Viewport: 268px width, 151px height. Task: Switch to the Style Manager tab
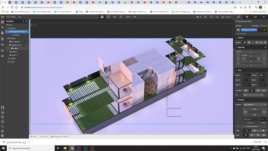[255, 17]
